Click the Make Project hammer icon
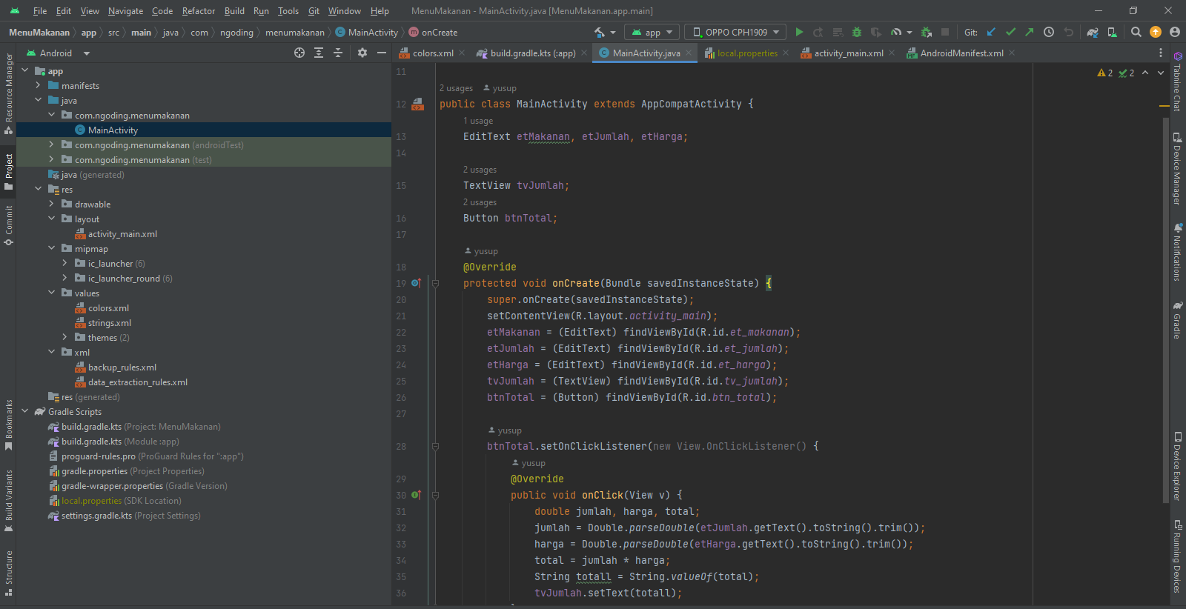The height and width of the screenshot is (609, 1186). [x=600, y=32]
